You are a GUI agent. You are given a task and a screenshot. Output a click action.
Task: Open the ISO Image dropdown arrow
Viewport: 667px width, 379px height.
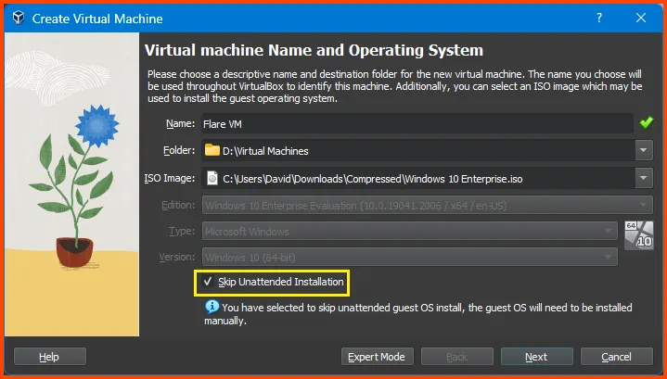coord(644,178)
